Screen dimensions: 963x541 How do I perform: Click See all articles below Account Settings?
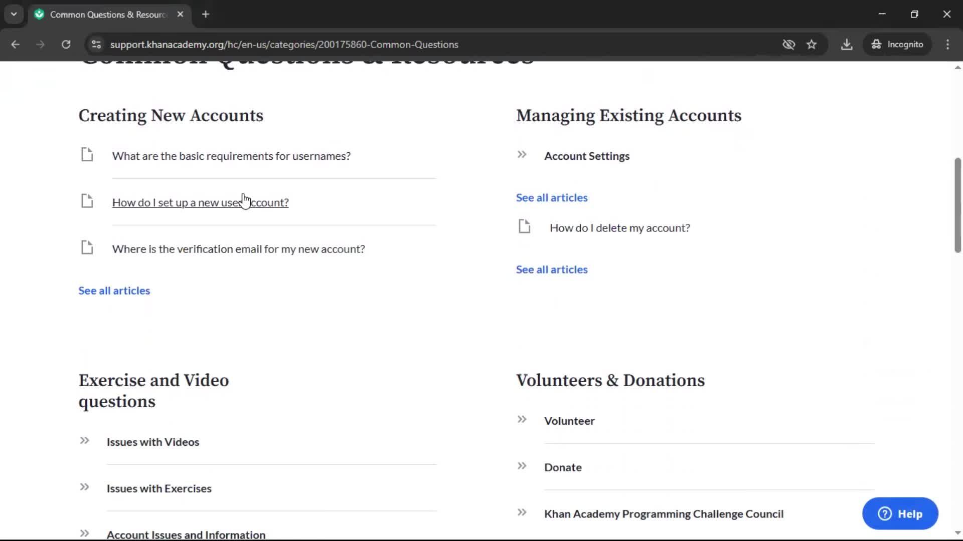click(552, 198)
